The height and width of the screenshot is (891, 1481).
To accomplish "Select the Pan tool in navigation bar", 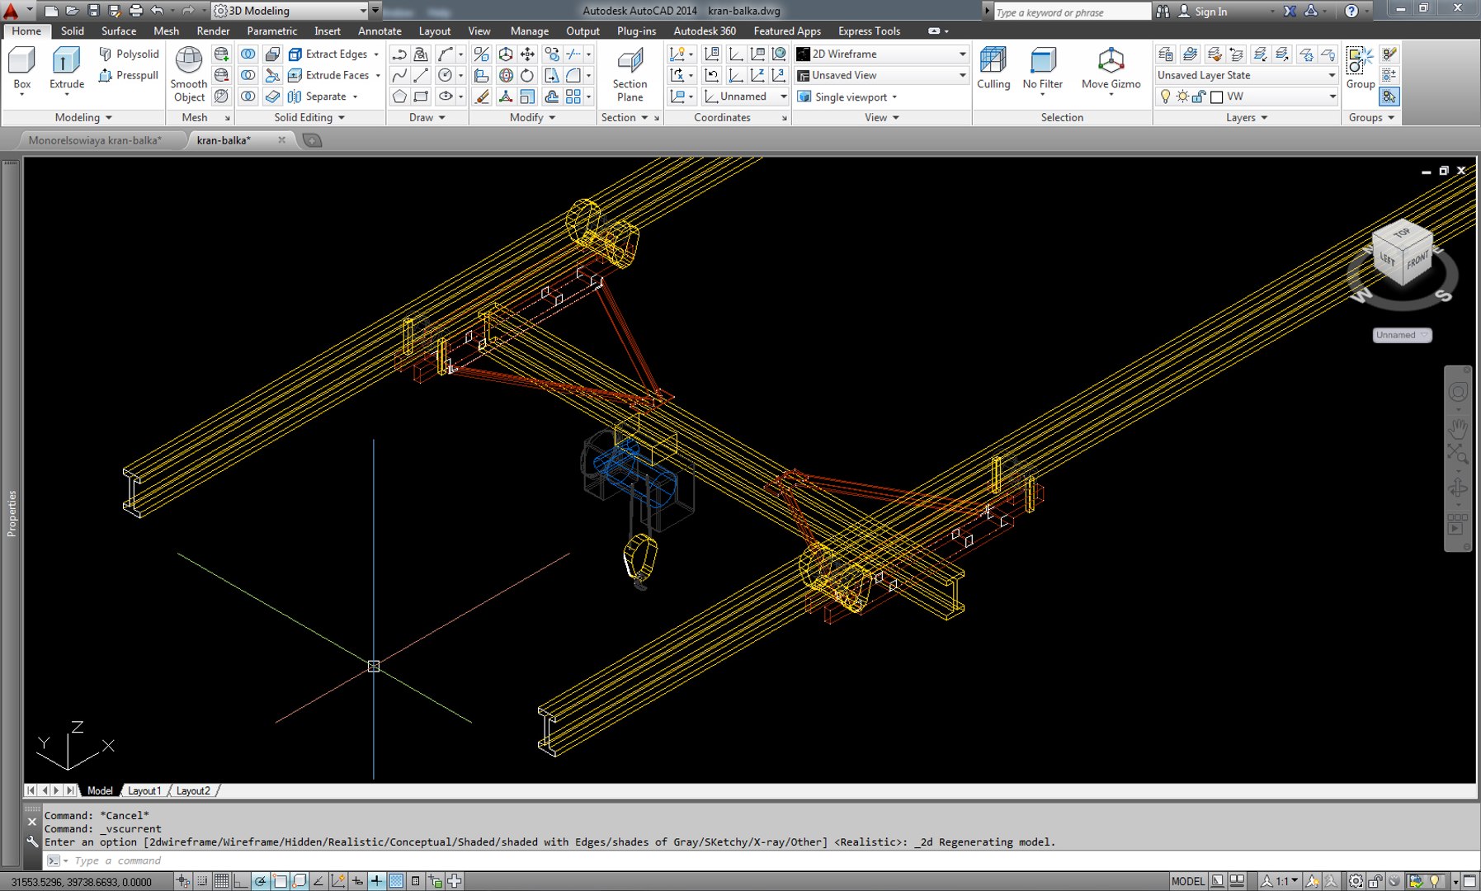I will (x=1458, y=428).
